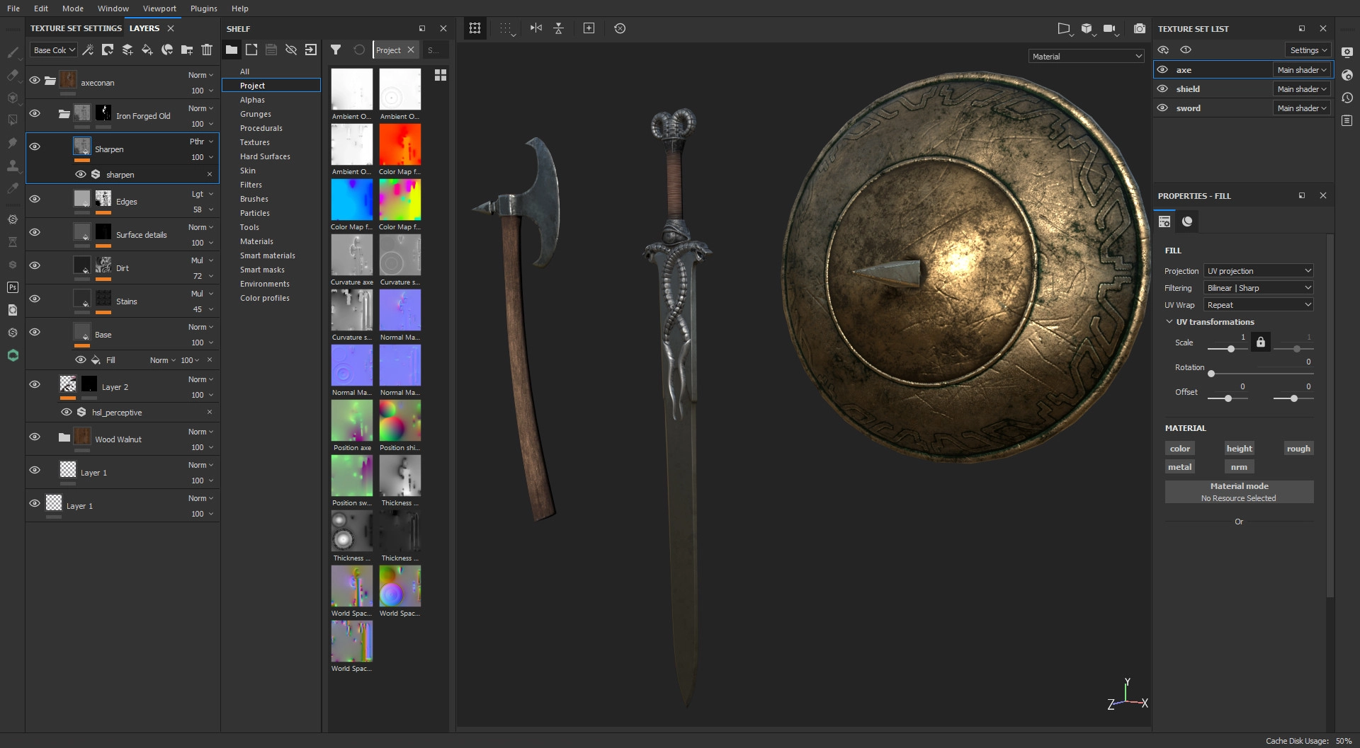Screen dimensions: 1360x748
Task: Take a screenshot using the camera icon
Action: [1139, 28]
